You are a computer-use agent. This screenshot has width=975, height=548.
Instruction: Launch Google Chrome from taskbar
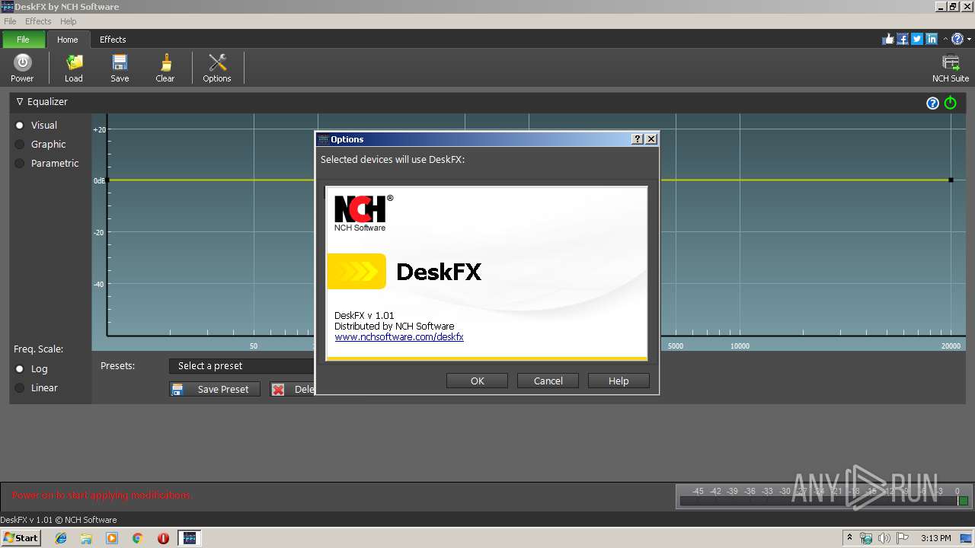(x=137, y=538)
